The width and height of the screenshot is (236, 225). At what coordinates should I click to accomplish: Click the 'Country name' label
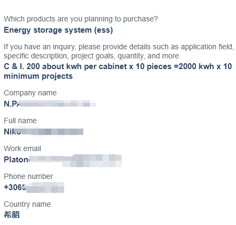click(x=27, y=204)
